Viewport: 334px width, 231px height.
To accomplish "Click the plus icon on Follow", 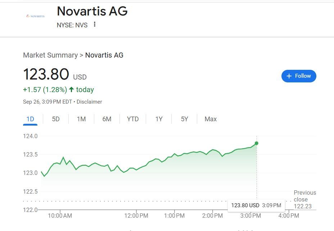I will pos(289,76).
